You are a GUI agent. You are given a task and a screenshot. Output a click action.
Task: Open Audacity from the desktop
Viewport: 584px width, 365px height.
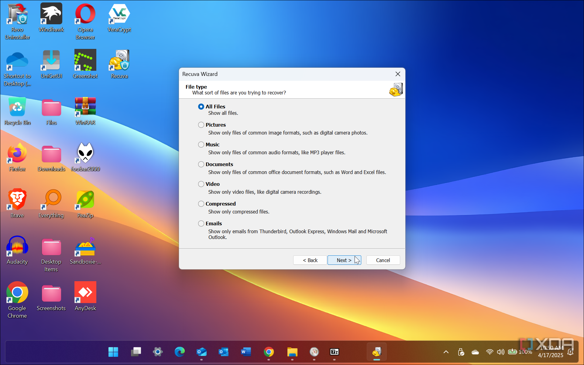[x=17, y=250]
